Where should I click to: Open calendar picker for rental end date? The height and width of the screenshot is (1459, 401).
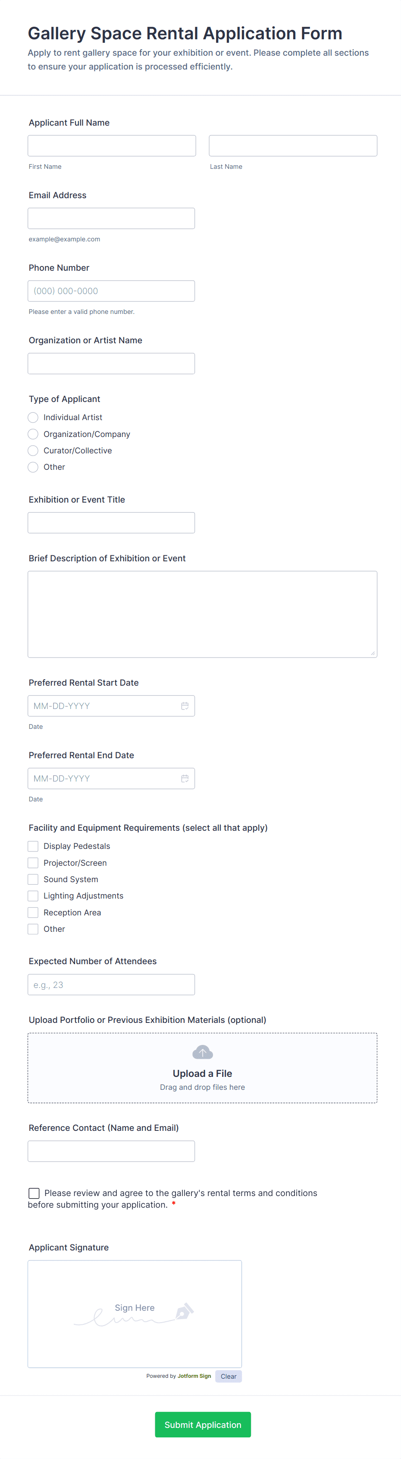point(185,778)
